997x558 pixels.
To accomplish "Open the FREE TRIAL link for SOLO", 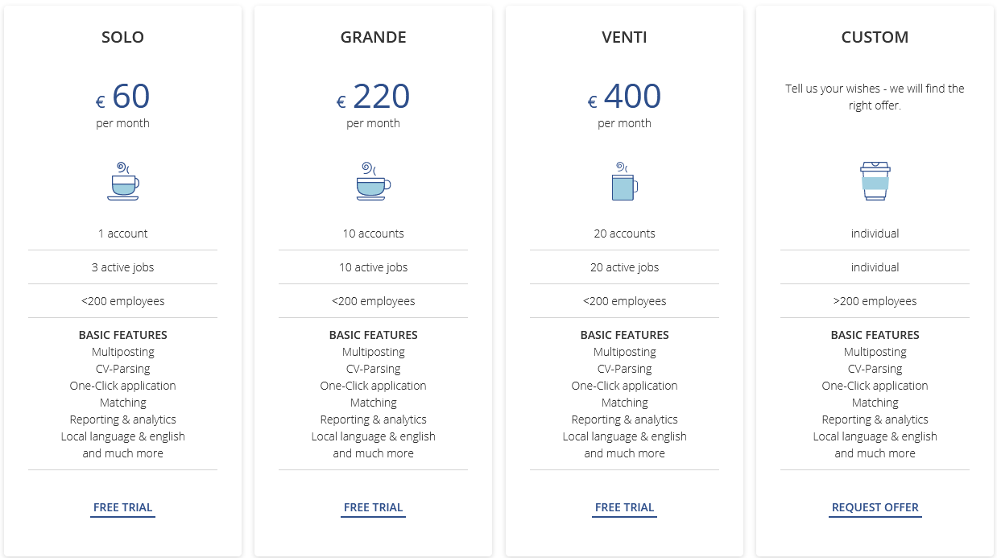I will [x=122, y=507].
